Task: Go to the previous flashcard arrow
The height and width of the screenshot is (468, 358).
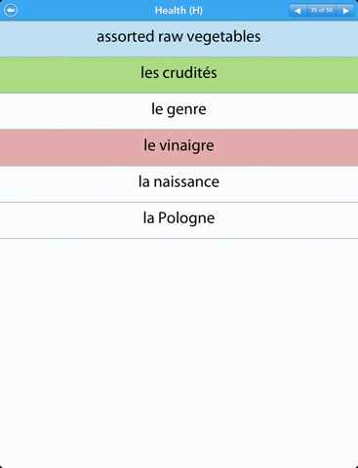Action: (x=298, y=11)
